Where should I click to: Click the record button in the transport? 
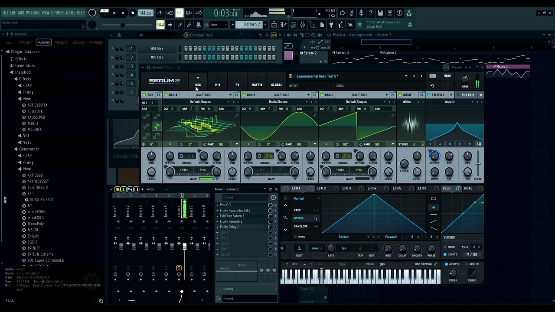pos(133,13)
